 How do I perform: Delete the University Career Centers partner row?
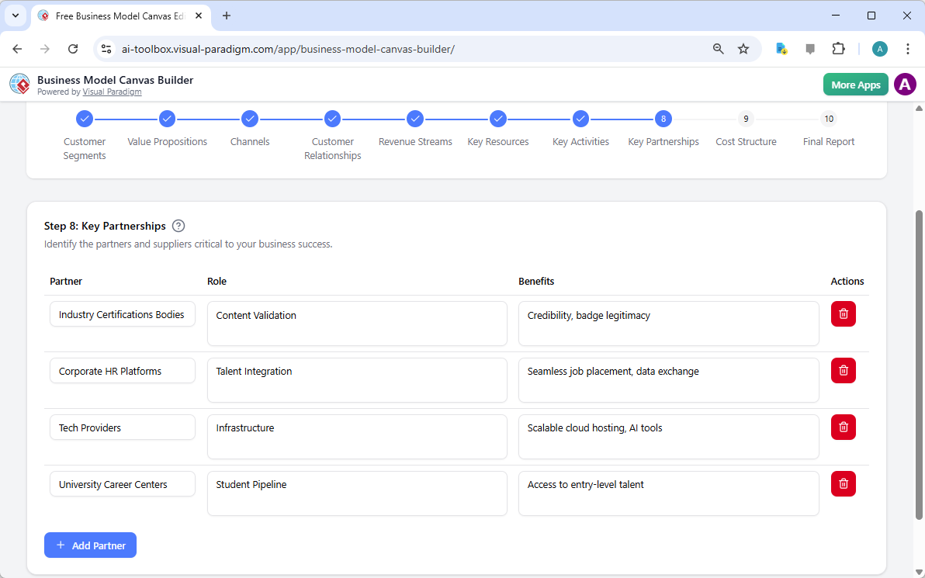tap(844, 483)
